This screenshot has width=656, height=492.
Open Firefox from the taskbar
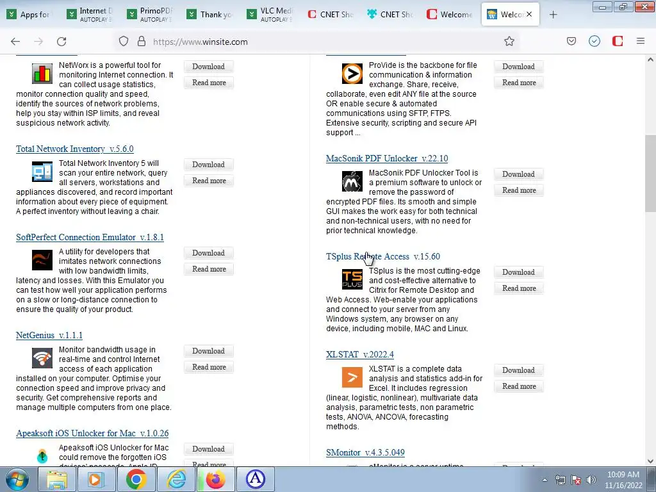tap(216, 479)
